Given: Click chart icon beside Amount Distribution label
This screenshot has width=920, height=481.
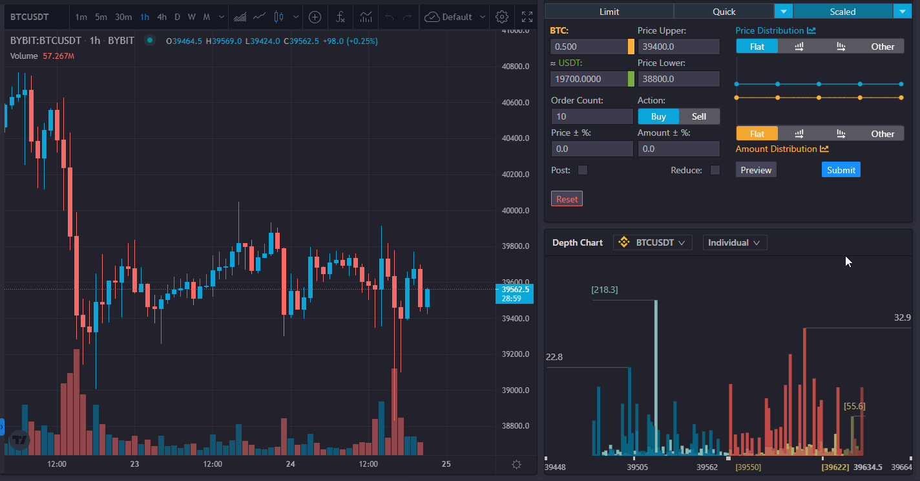Looking at the screenshot, I should click(824, 149).
